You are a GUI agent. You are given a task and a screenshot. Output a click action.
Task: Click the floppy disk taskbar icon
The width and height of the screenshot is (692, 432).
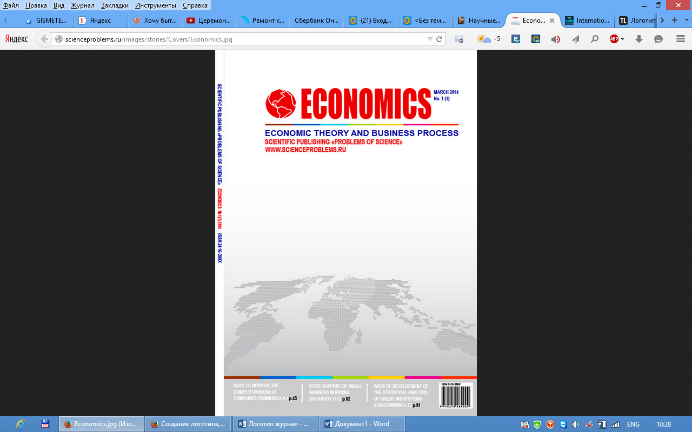coord(46,424)
